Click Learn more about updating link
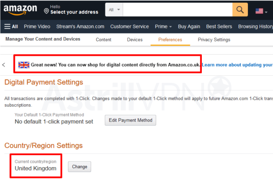273x187 pixels. [x=237, y=65]
